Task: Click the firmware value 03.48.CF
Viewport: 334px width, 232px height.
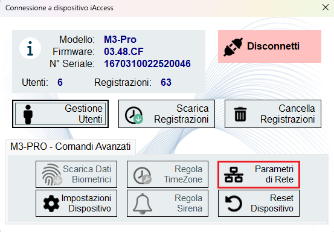Action: (x=124, y=51)
